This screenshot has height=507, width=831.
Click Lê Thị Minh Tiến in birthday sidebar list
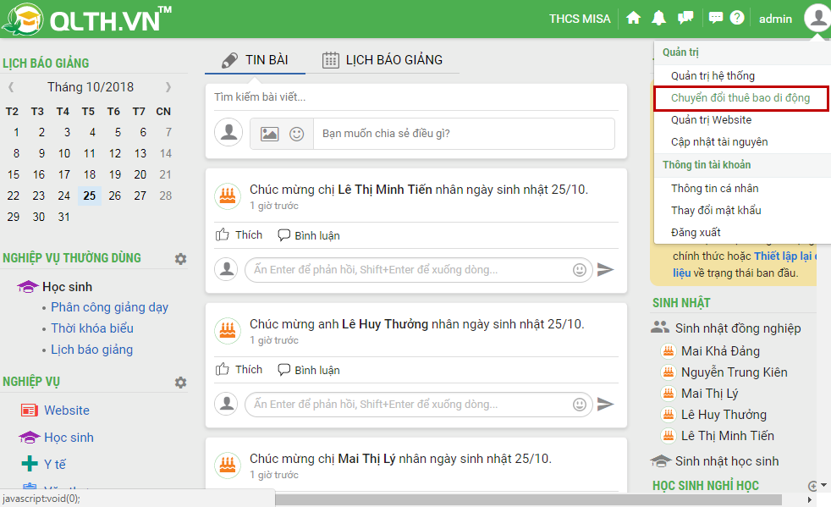[727, 436]
